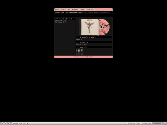Click the Nirvana In Utero album cover

coord(89,27)
